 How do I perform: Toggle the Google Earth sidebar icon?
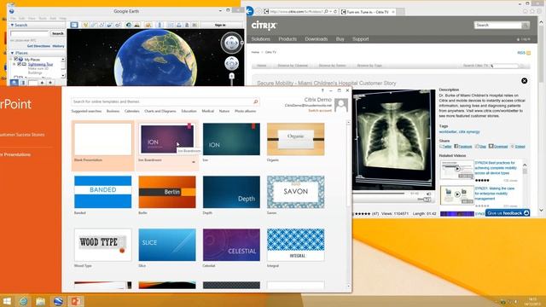click(x=74, y=25)
